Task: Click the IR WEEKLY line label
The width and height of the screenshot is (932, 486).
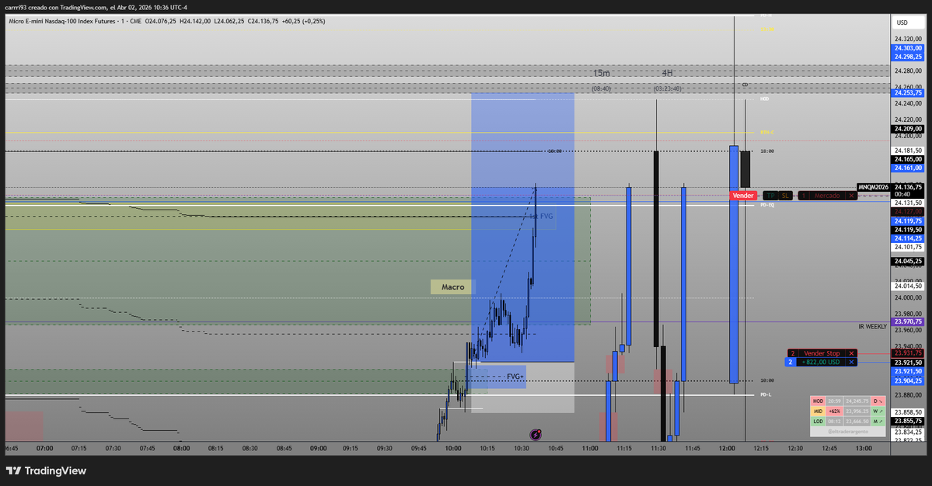Action: click(x=872, y=326)
